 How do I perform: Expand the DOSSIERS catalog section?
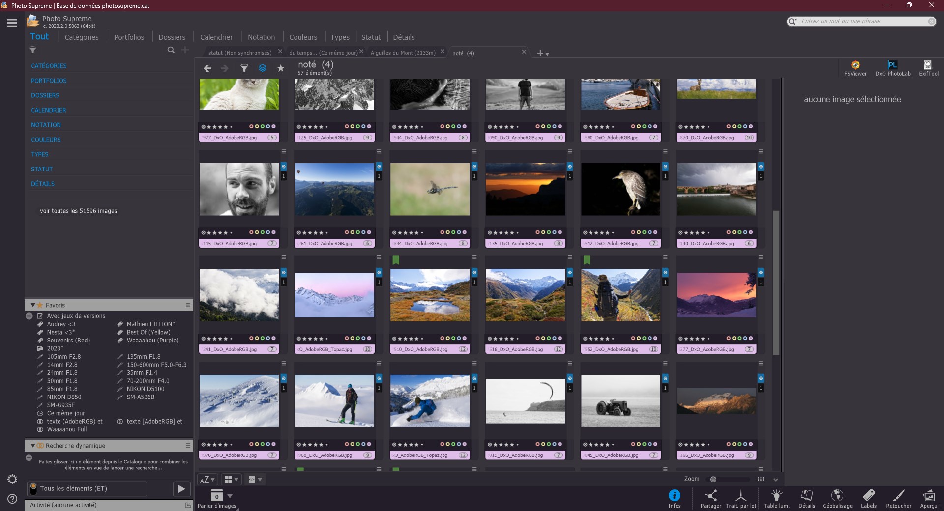(x=45, y=95)
